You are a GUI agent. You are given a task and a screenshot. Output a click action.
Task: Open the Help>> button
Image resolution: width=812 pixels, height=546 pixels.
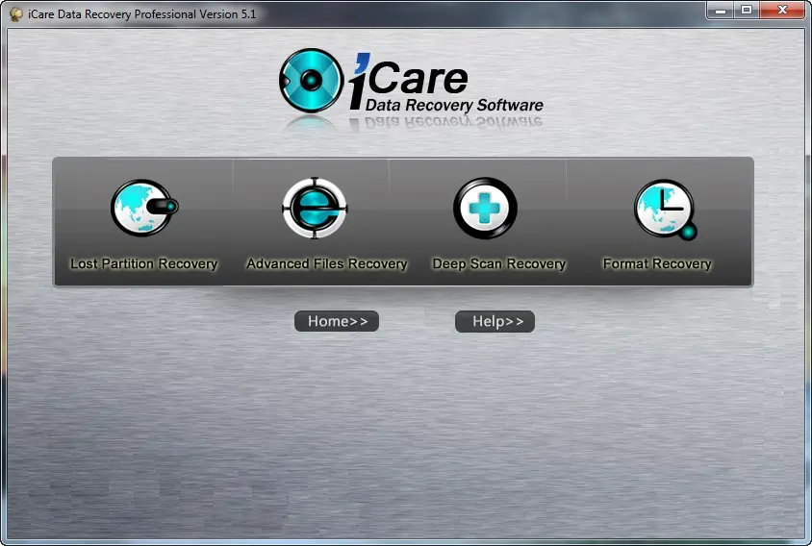pos(495,321)
